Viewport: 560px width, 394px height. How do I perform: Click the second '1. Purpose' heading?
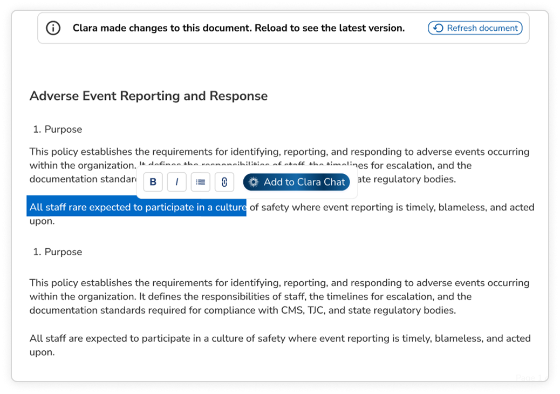coord(58,252)
